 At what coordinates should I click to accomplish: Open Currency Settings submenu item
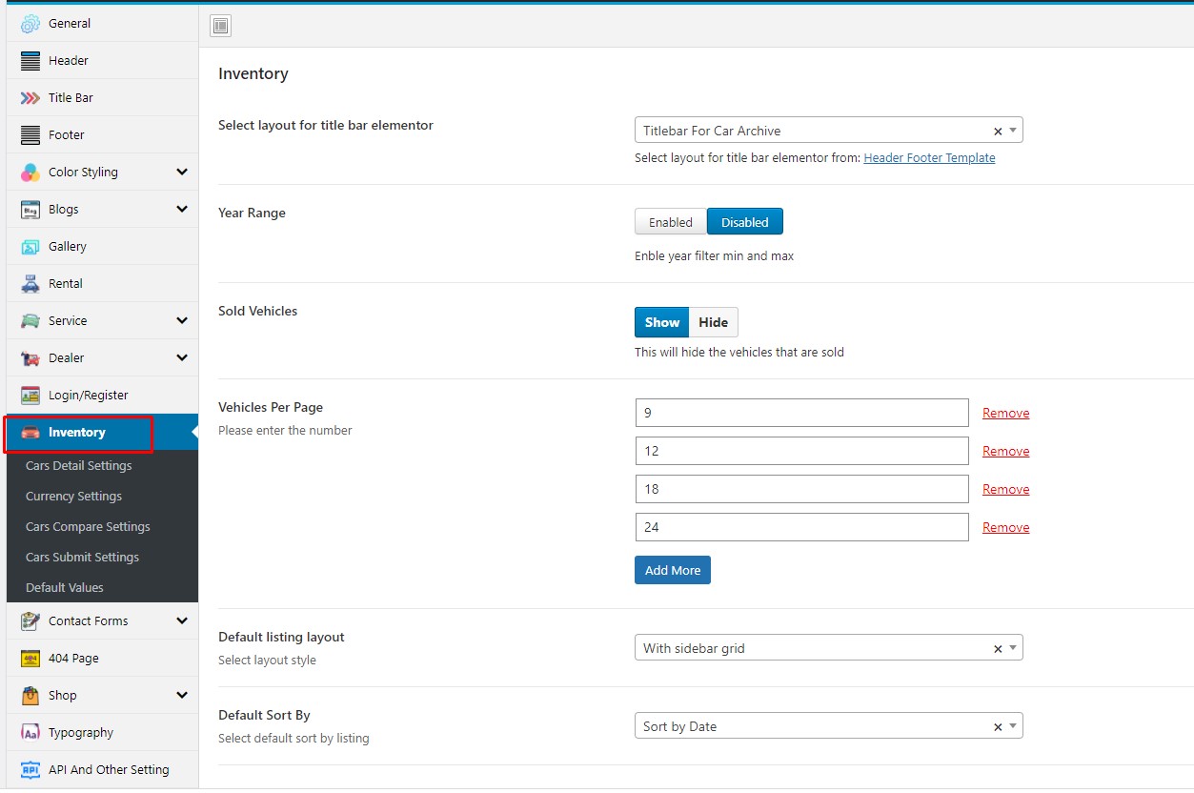[74, 497]
